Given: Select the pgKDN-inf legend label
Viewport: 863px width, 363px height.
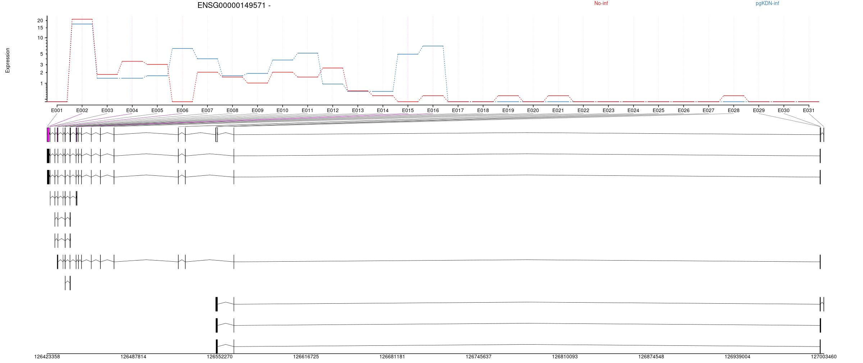Looking at the screenshot, I should 767,3.
